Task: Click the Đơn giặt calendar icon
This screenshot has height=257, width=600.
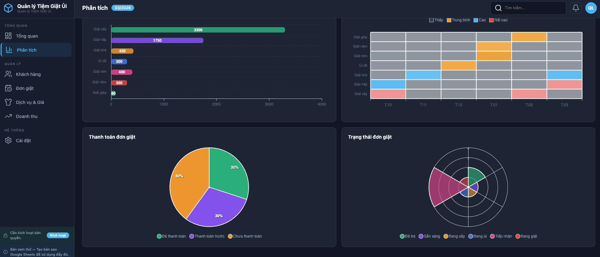Action: [x=8, y=88]
